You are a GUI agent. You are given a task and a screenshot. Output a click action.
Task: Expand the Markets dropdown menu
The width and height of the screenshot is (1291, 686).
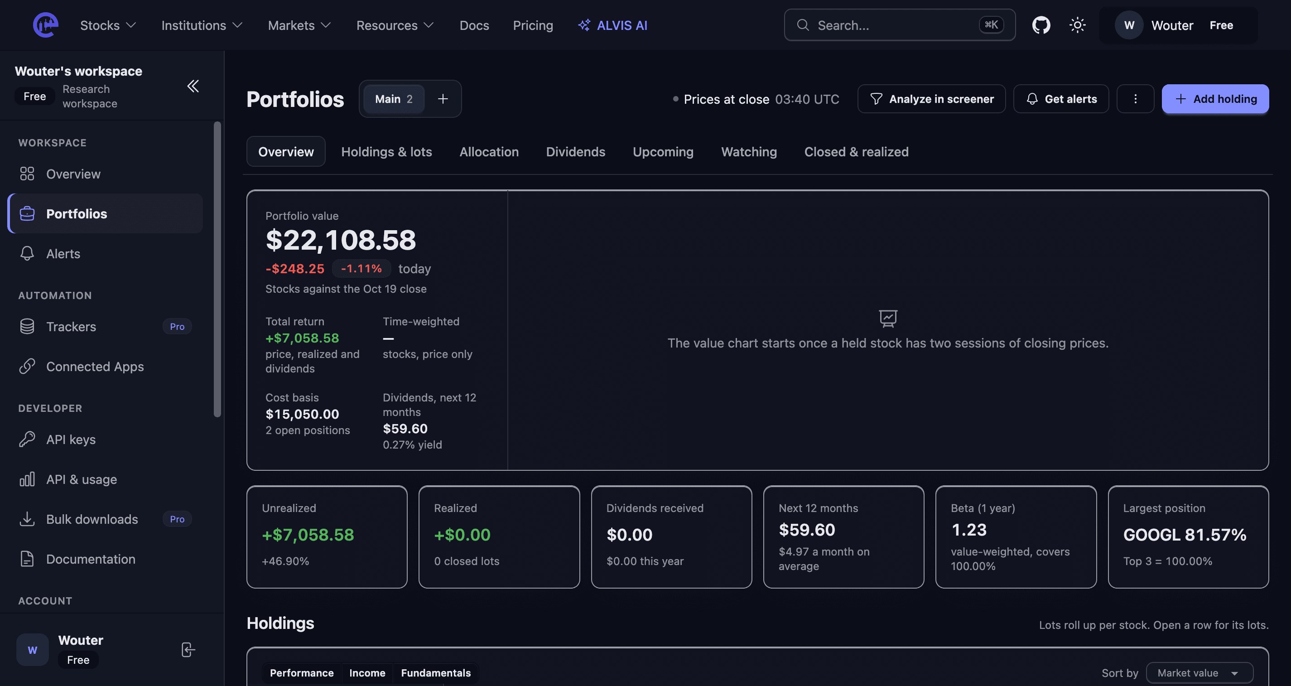[299, 25]
